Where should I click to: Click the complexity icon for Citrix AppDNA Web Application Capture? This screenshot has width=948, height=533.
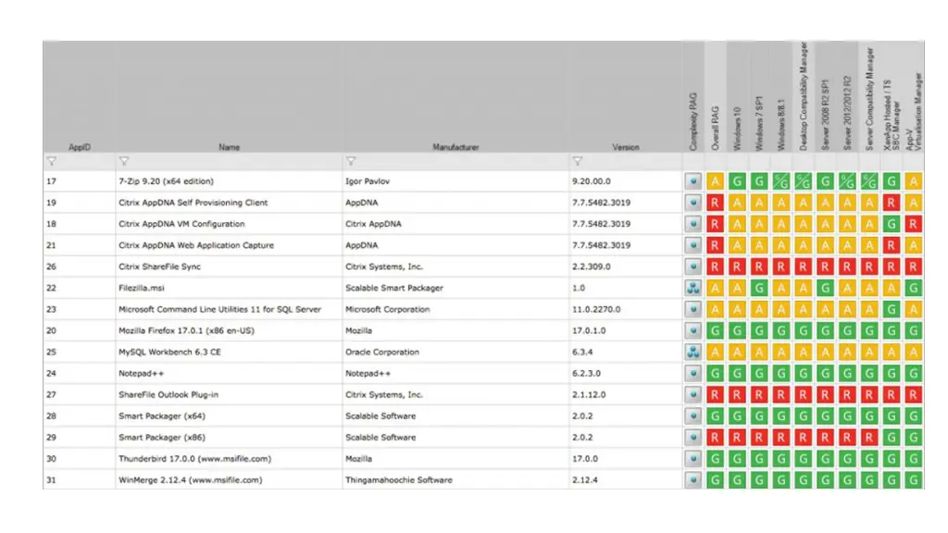click(x=693, y=245)
